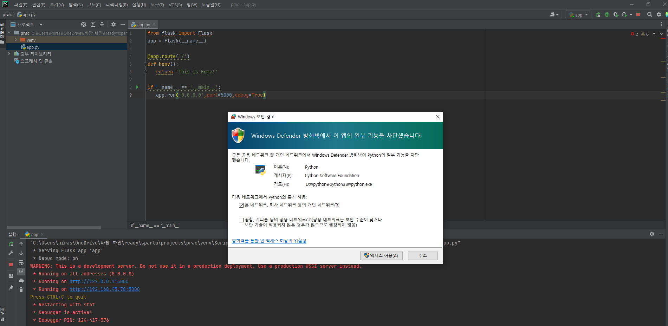Open dropdown arrow beside profile run icon
Viewport: 668px width, 326px height.
631,15
